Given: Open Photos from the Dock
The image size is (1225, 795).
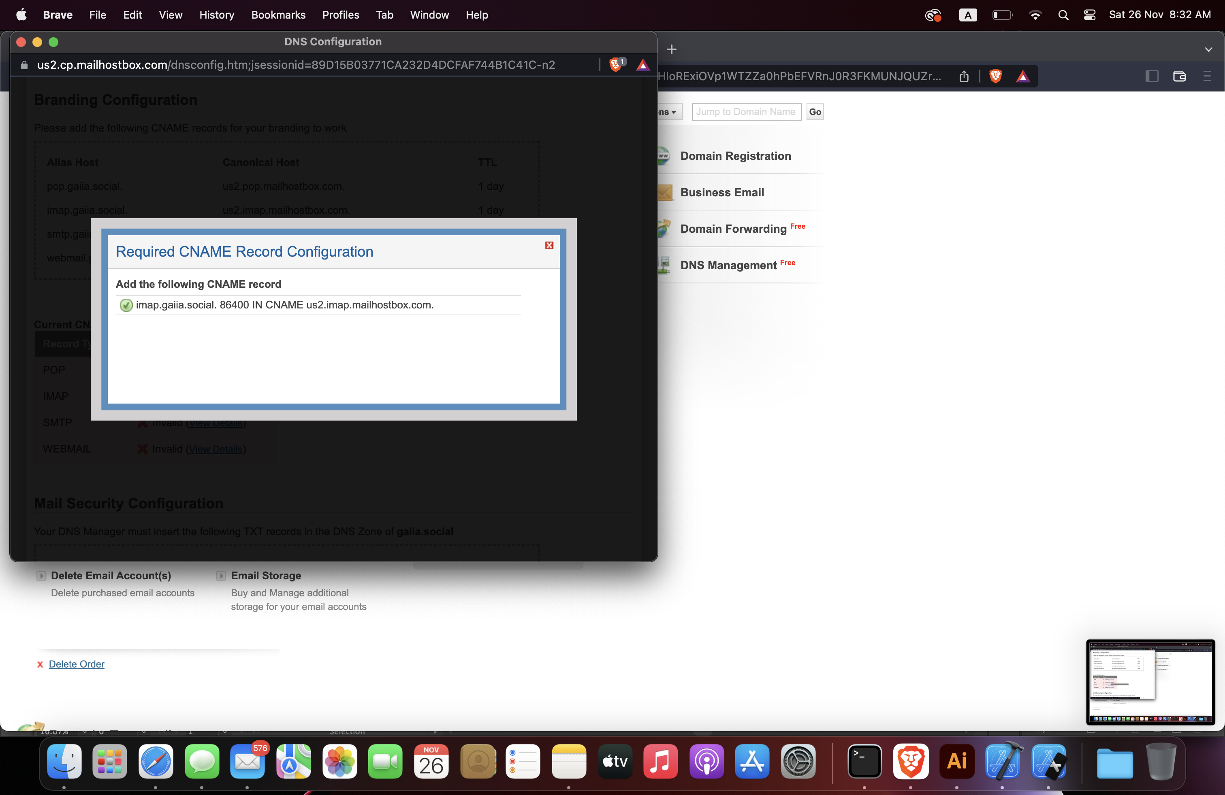Looking at the screenshot, I should click(x=339, y=761).
